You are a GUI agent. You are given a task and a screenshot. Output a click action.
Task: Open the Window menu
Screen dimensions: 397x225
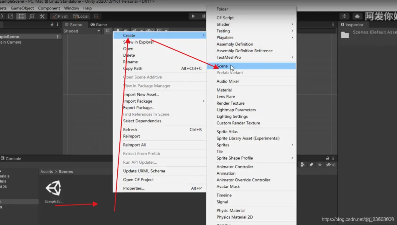[71, 8]
